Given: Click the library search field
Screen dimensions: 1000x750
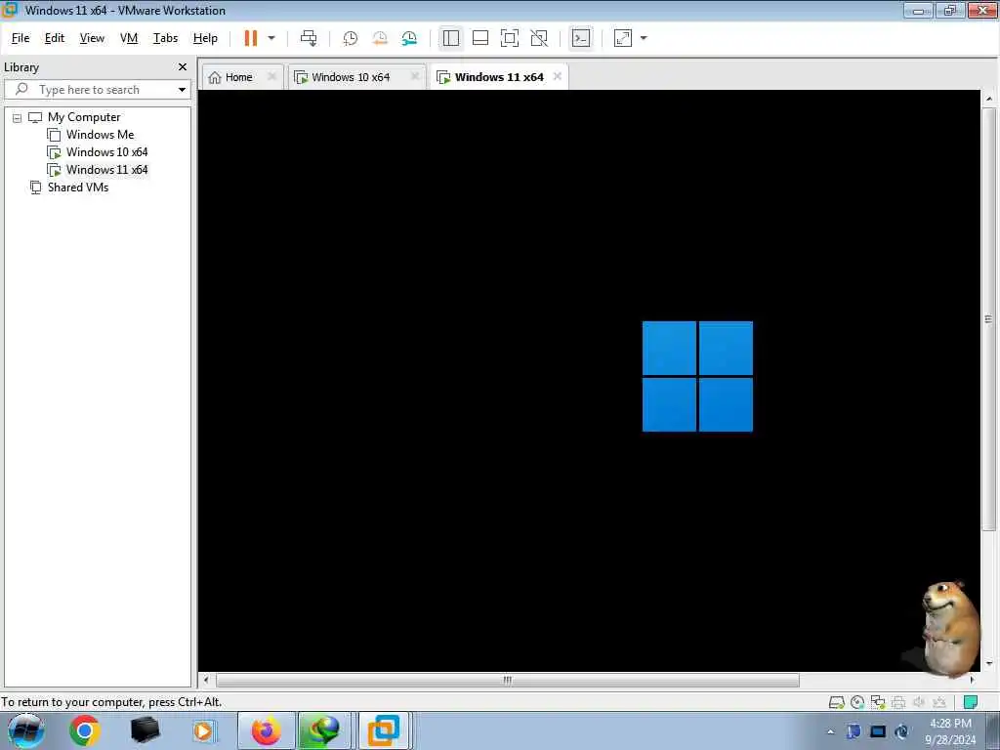Looking at the screenshot, I should 96,89.
